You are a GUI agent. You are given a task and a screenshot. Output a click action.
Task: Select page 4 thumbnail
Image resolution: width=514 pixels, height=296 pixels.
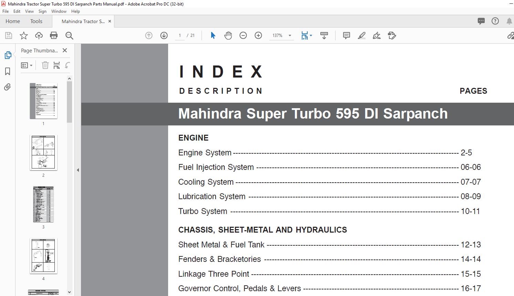click(43, 256)
